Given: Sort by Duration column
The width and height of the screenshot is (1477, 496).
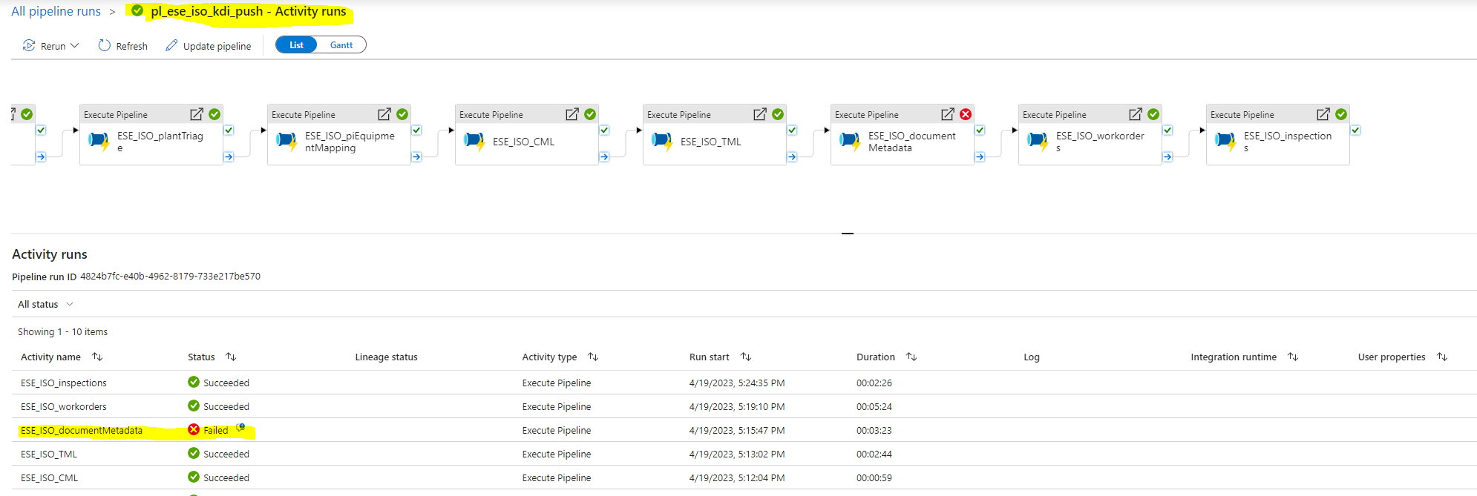Looking at the screenshot, I should pyautogui.click(x=911, y=357).
